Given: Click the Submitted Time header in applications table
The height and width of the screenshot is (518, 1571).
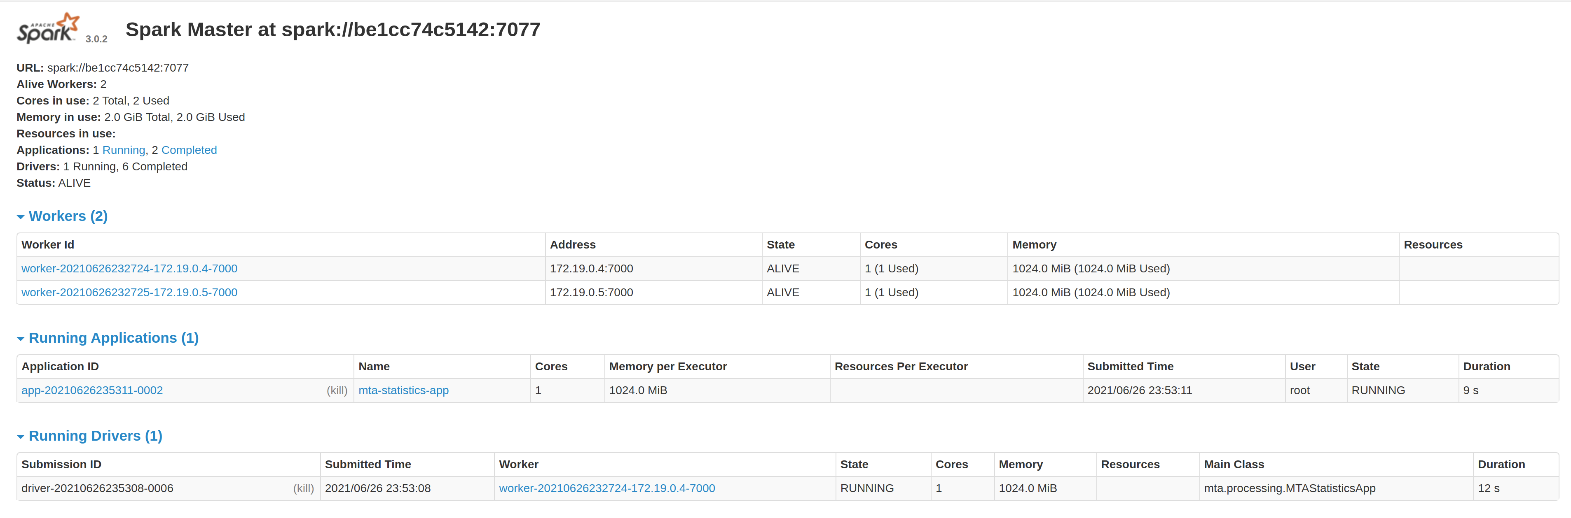Looking at the screenshot, I should pos(1129,367).
